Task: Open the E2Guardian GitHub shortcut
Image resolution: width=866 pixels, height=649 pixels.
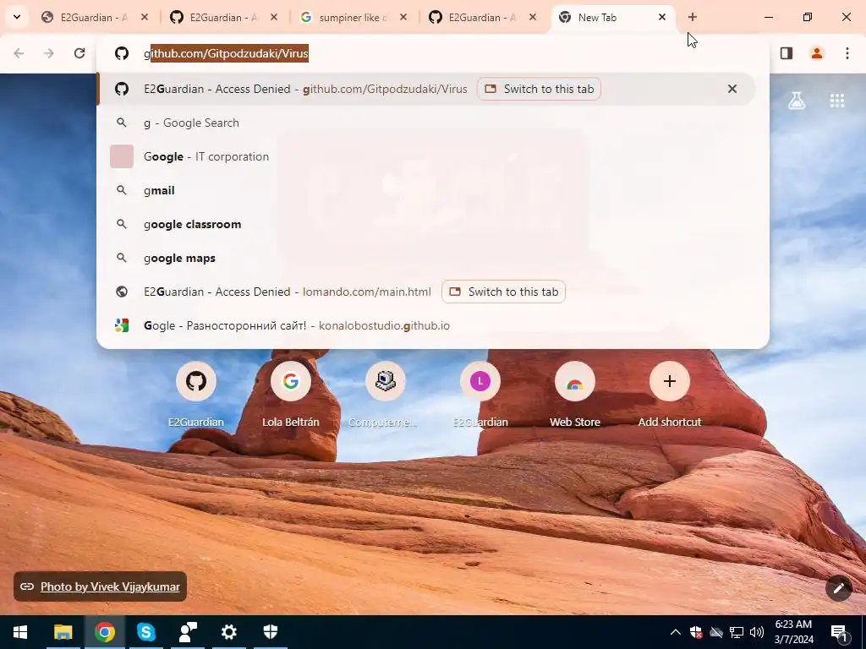Action: pyautogui.click(x=196, y=394)
